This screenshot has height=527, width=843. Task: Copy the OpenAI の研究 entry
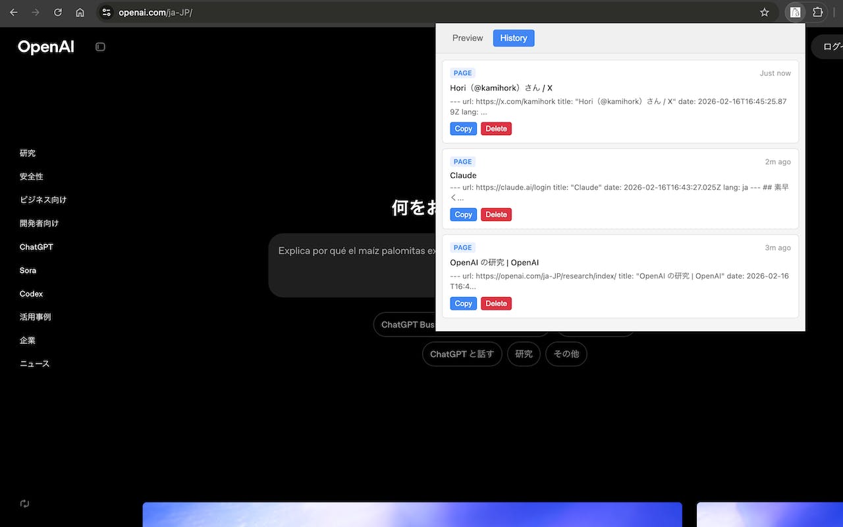click(464, 303)
